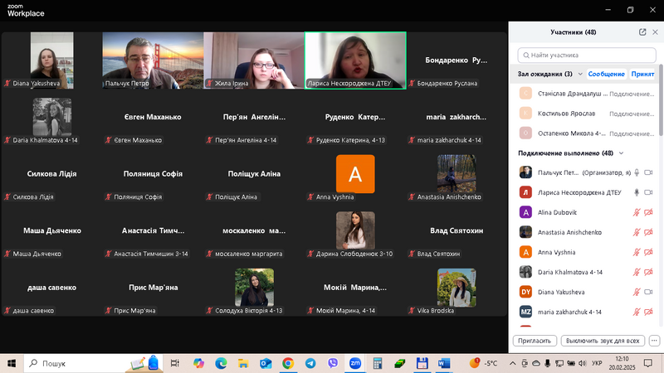Unmute Anastasia Anishchenko in participant list
This screenshot has height=373, width=664.
click(637, 232)
